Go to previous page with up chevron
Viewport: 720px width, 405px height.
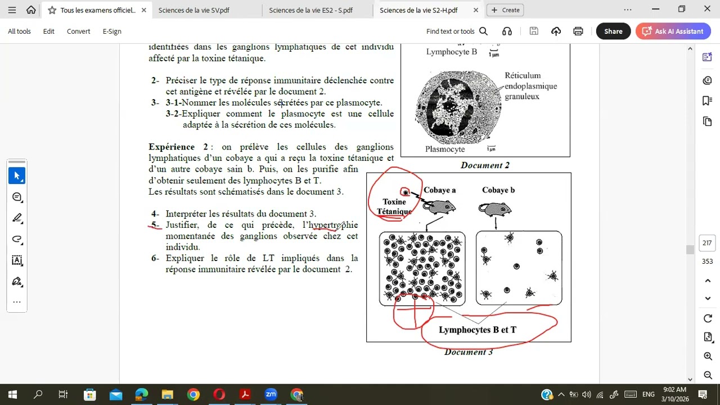[x=708, y=281]
